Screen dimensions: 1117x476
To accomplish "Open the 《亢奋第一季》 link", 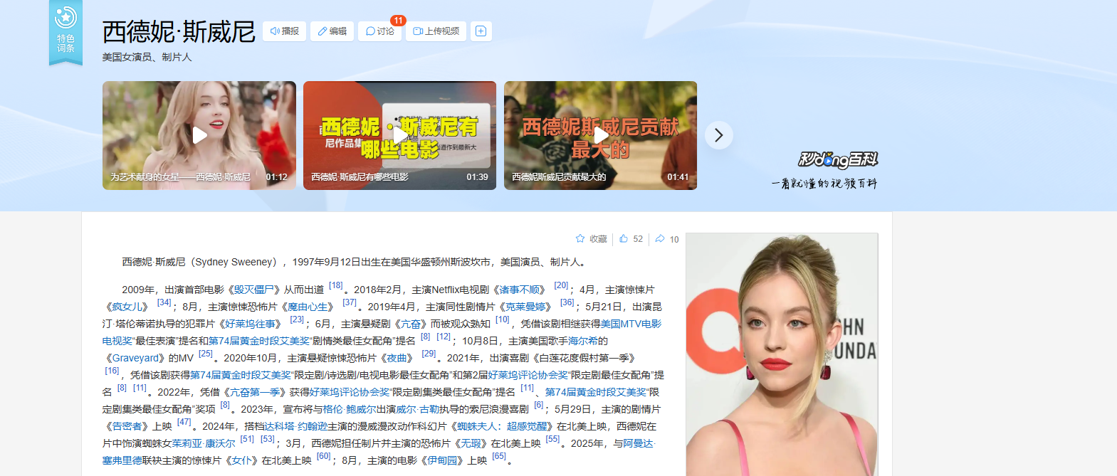I will point(255,392).
